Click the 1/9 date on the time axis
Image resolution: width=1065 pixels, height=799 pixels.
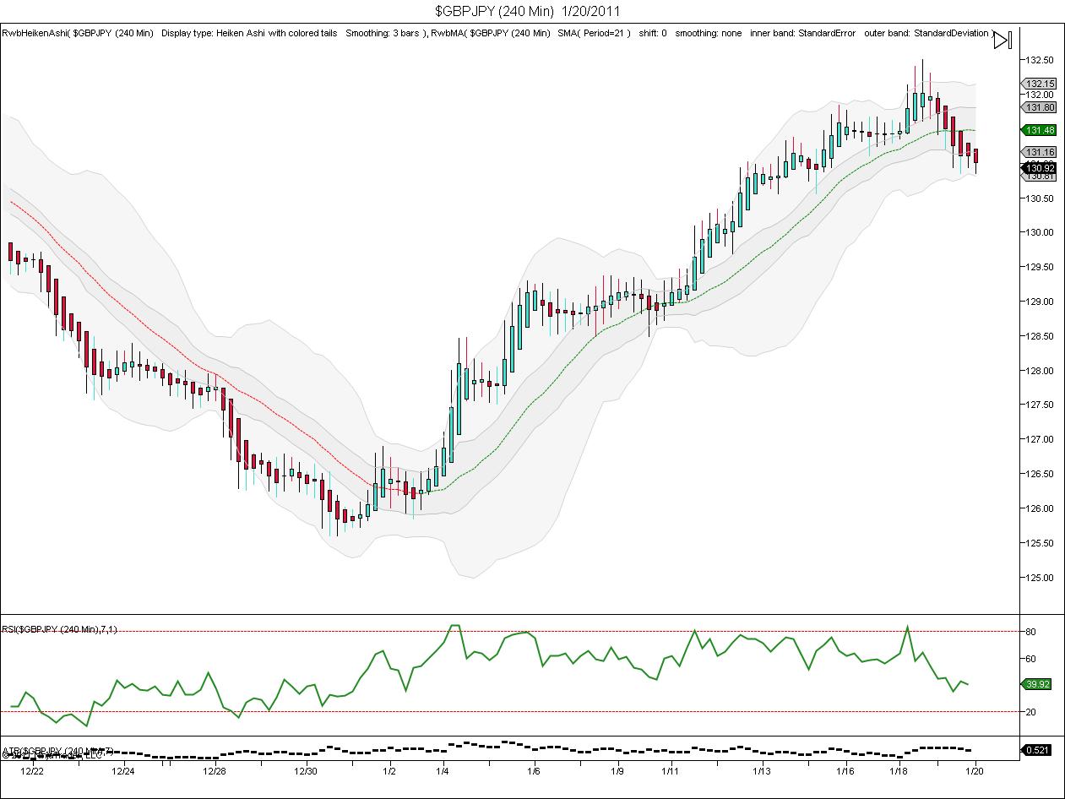617,770
